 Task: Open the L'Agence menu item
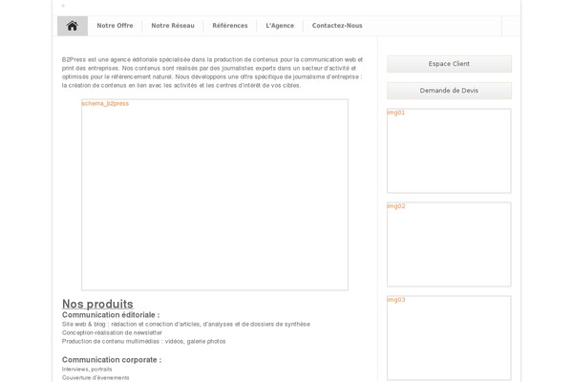(x=280, y=26)
